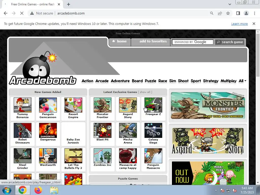Screen dimensions: 260x195
Task: Dismiss the Chrome update notification bar
Action: [x=254, y=24]
